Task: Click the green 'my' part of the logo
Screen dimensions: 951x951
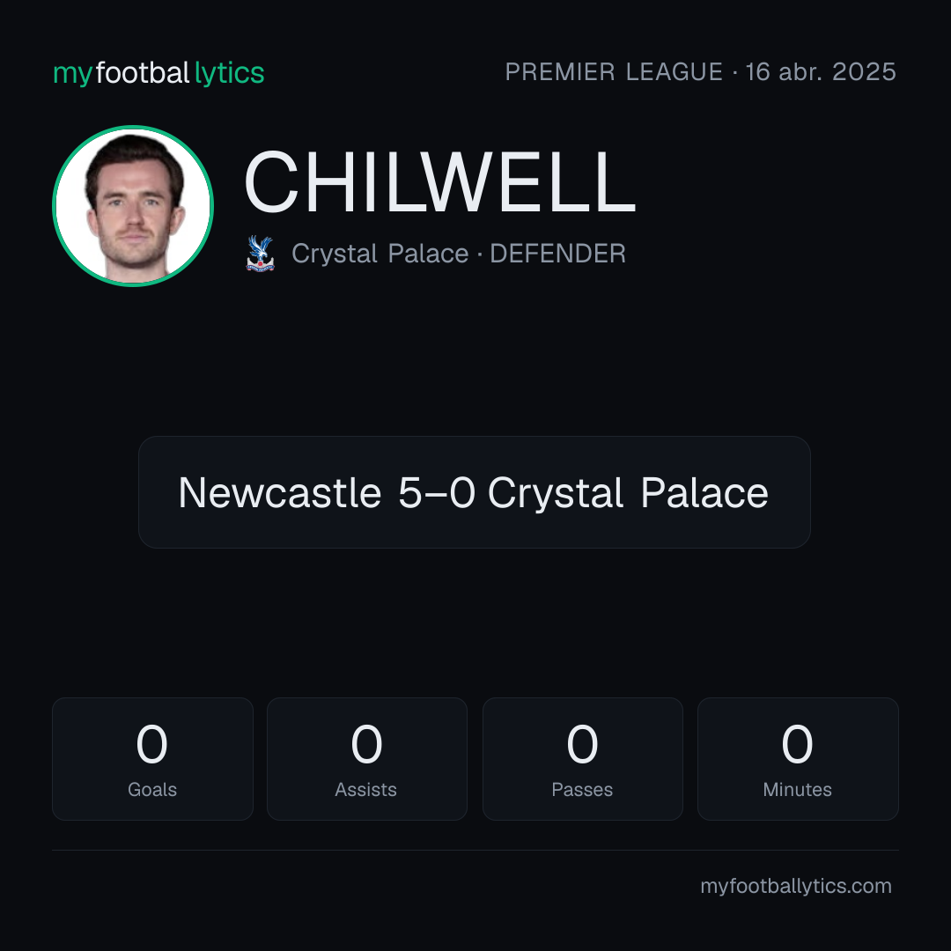Action: [72, 75]
